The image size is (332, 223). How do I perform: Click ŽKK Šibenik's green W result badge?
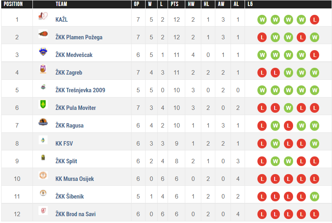(315, 197)
